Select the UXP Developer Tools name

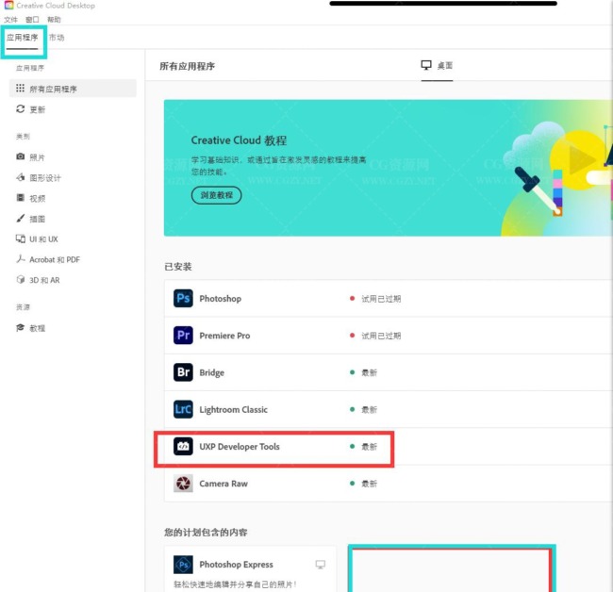point(240,447)
